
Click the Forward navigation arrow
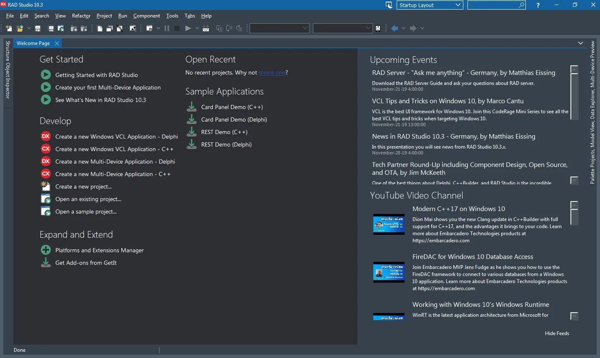click(x=413, y=28)
